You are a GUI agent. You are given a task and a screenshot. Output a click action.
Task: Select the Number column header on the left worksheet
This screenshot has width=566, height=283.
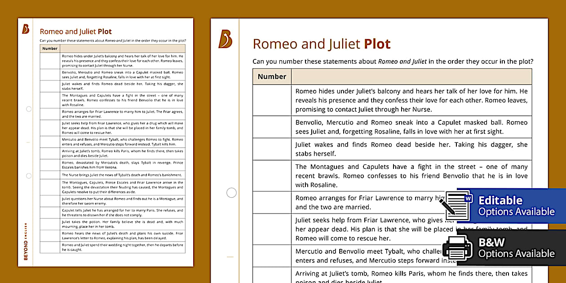(x=49, y=48)
